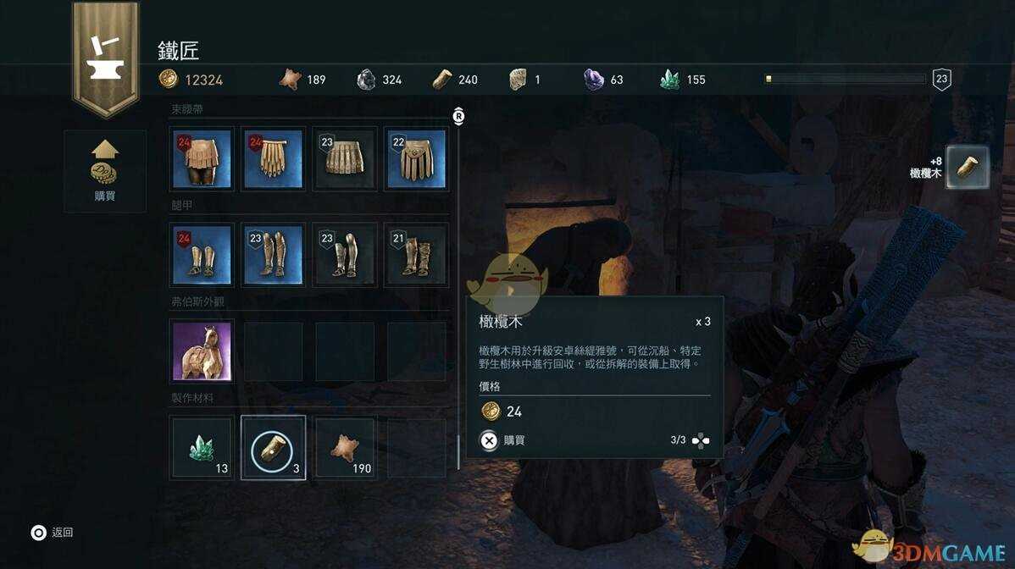
Task: Select the level 24 skirt with leggings waist item
Action: (202, 159)
